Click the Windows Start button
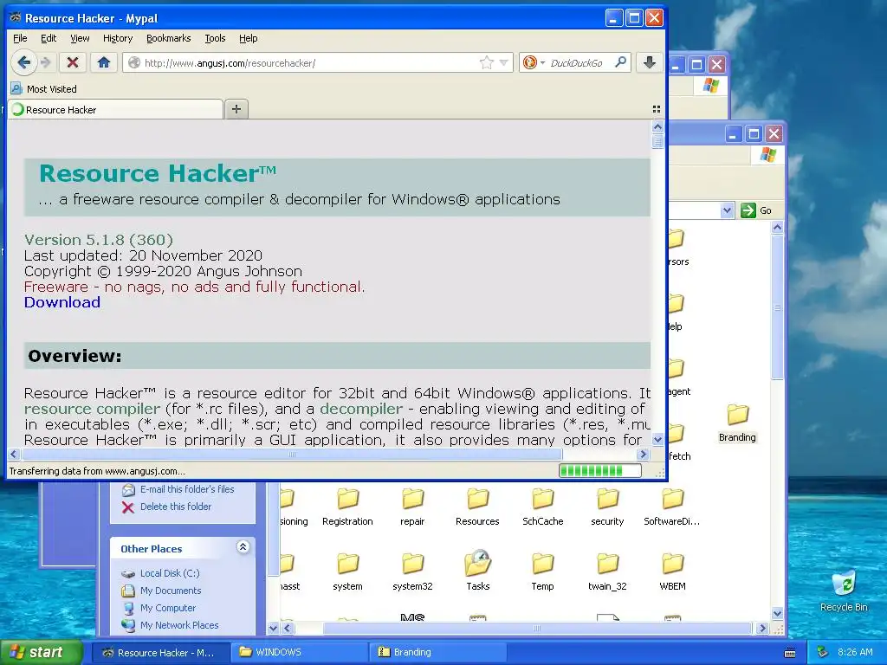Viewport: 887px width, 665px height. (x=41, y=652)
